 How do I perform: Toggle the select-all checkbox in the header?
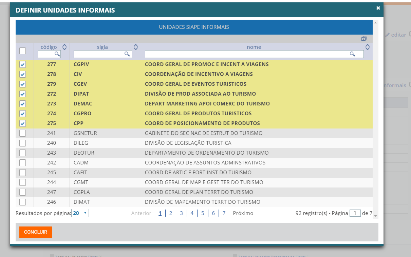pos(22,50)
